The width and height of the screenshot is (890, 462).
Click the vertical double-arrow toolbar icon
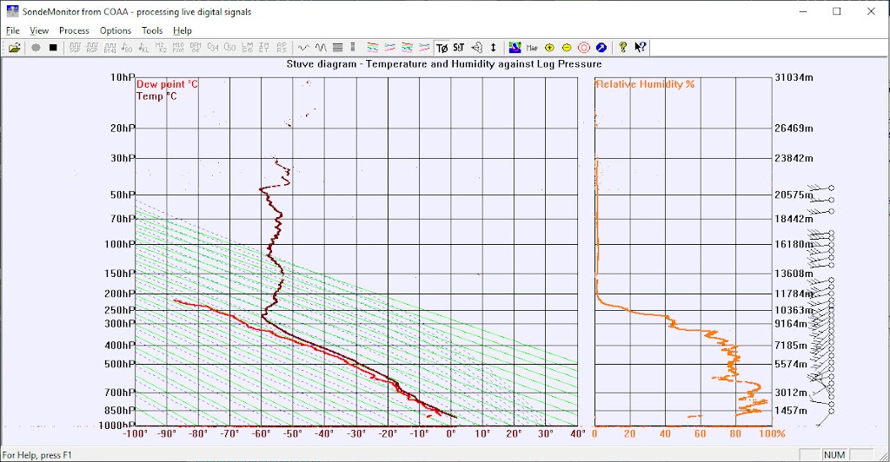pos(493,48)
